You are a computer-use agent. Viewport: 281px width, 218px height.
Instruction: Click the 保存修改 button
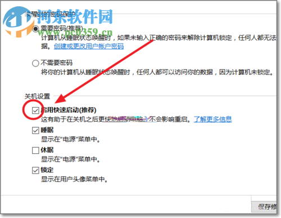pyautogui.click(x=264, y=207)
